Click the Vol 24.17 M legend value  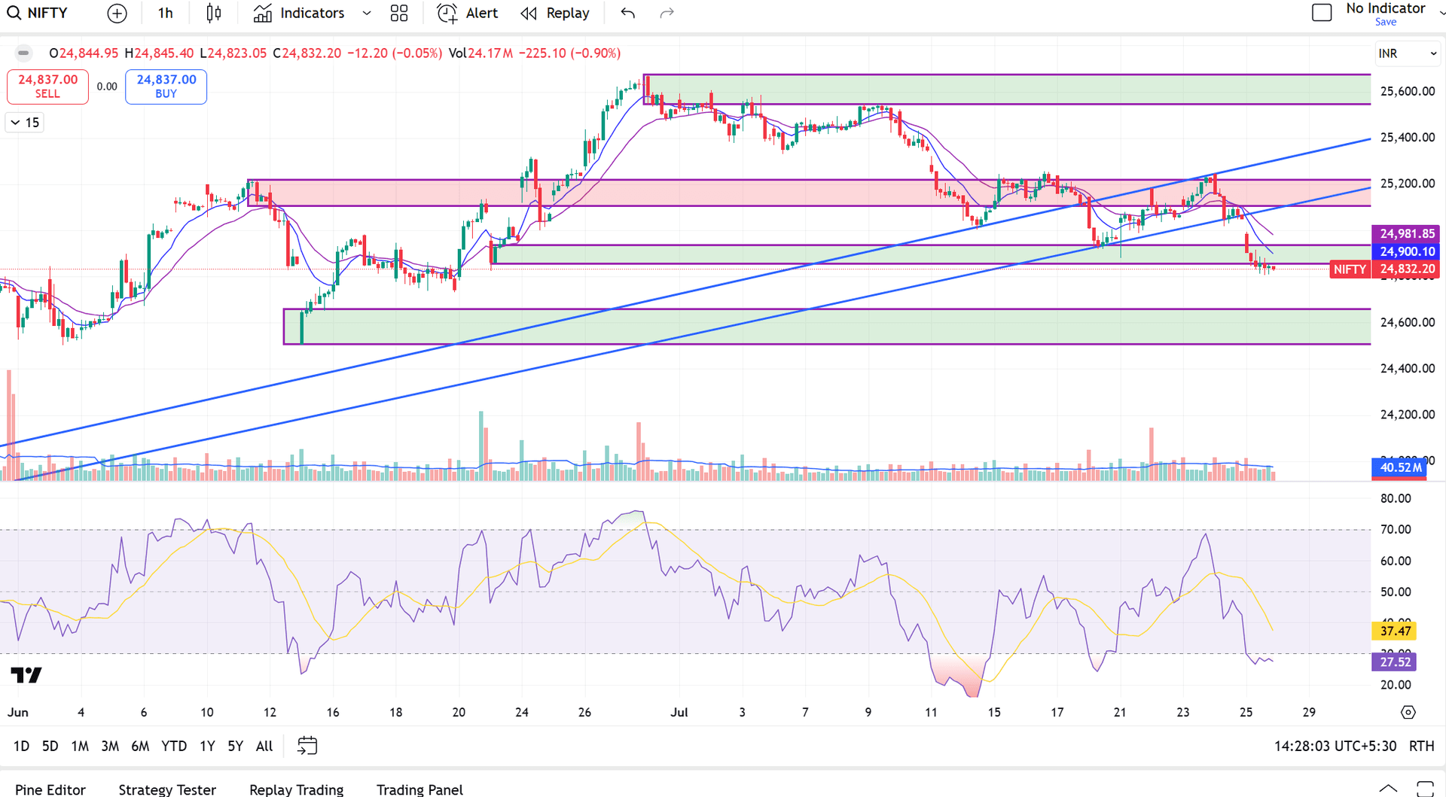tap(480, 53)
